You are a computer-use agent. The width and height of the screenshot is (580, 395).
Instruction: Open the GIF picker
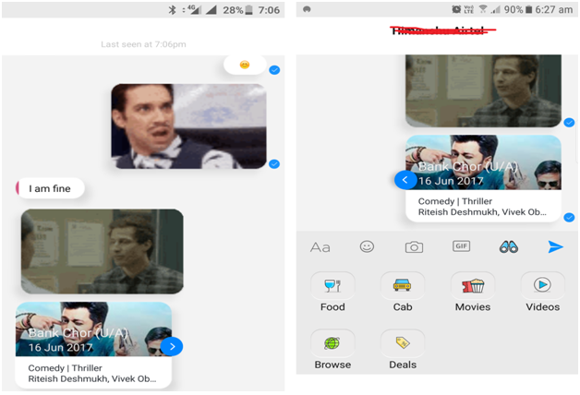[x=461, y=246]
